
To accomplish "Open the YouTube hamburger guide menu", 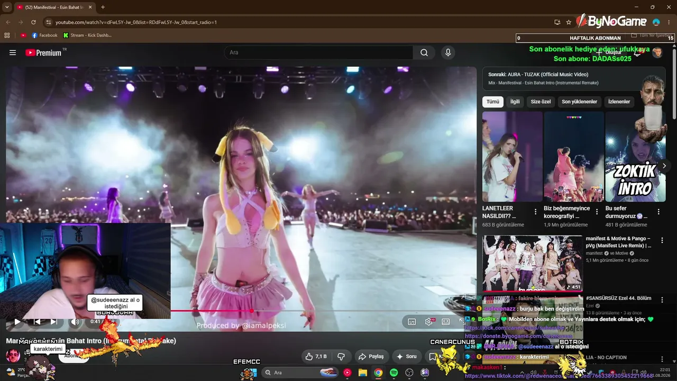I will pos(13,53).
